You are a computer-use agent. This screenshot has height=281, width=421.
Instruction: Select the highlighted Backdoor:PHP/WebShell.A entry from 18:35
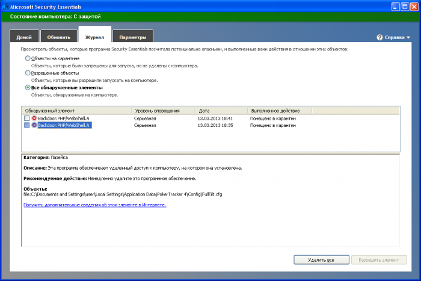coord(64,125)
